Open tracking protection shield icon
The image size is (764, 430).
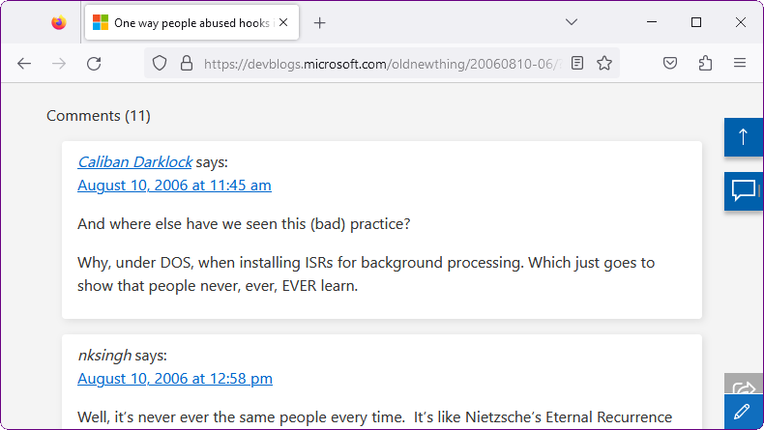pos(160,64)
